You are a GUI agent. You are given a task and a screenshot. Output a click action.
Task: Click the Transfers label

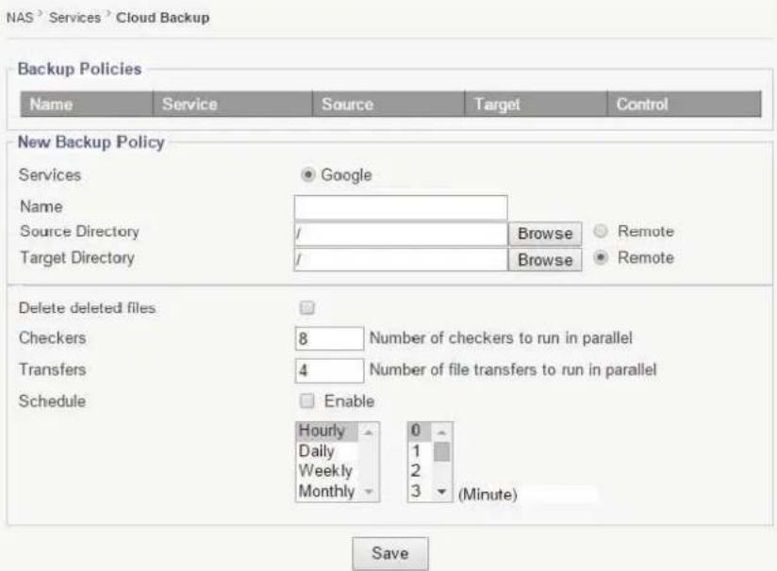click(53, 369)
